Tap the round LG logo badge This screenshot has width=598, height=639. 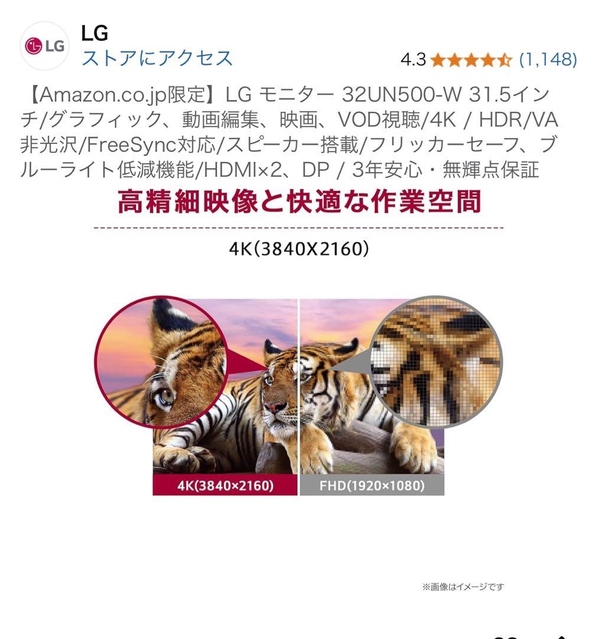44,46
